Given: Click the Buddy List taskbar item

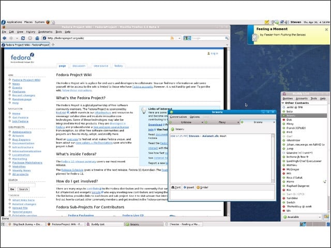Looking at the screenshot, I should [104, 224].
